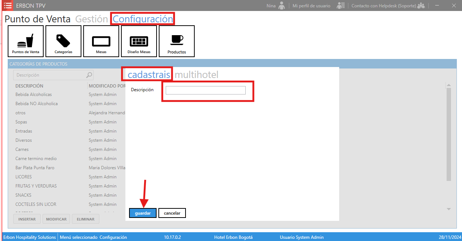The image size is (462, 241).
Task: Switch to Gestión tab
Action: (x=92, y=19)
